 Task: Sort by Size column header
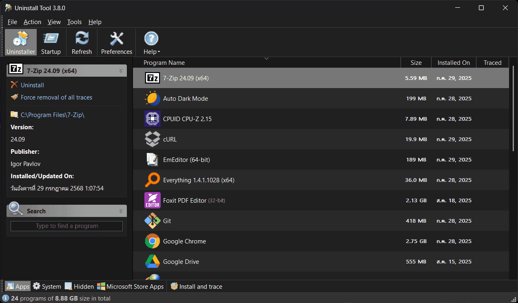pyautogui.click(x=416, y=62)
